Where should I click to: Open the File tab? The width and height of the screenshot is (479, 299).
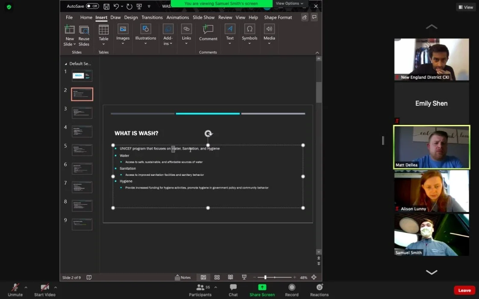click(69, 17)
